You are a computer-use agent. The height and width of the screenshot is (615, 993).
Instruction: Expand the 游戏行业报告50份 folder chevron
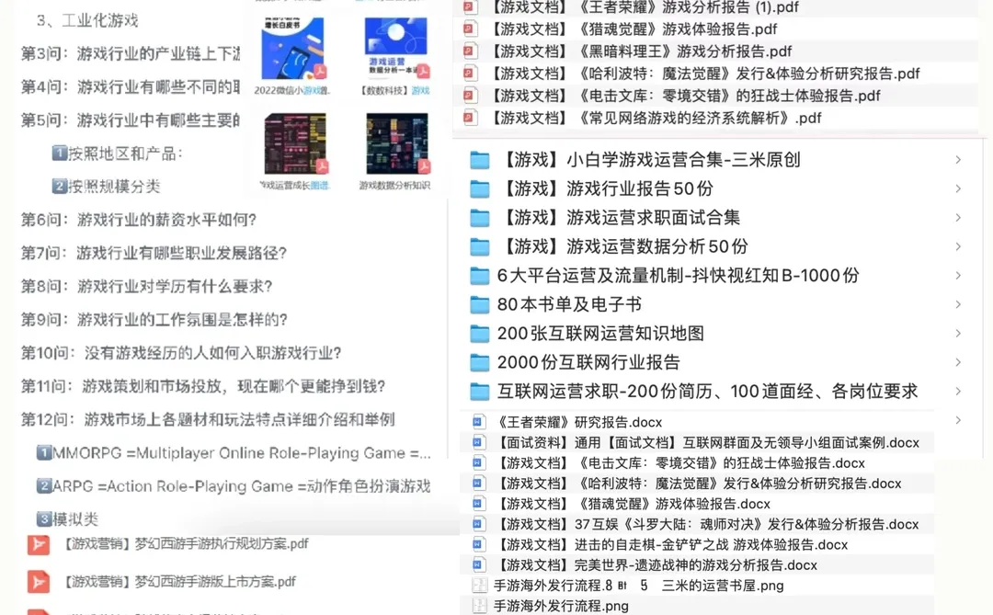958,188
